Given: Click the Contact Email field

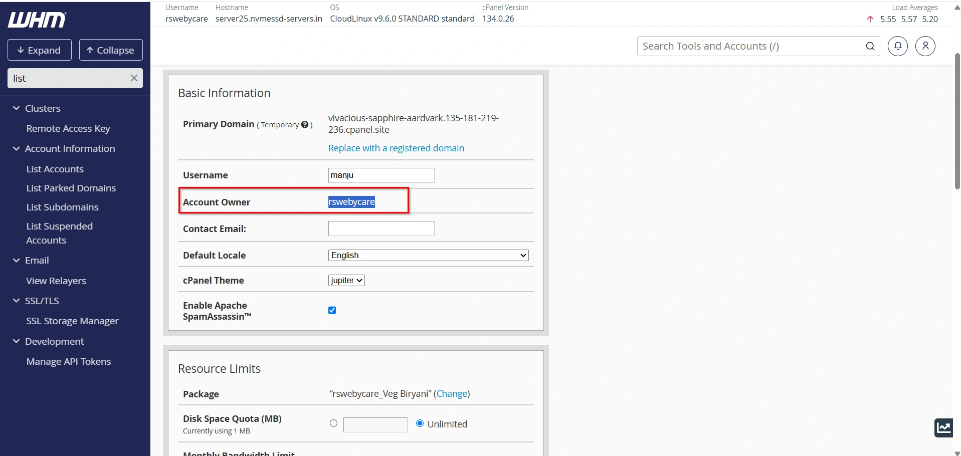Looking at the screenshot, I should pyautogui.click(x=381, y=229).
